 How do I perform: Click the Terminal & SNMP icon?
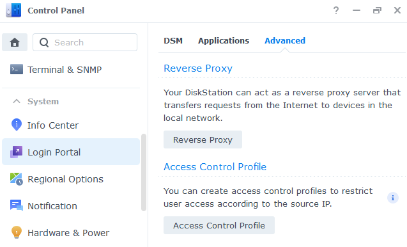coord(17,69)
